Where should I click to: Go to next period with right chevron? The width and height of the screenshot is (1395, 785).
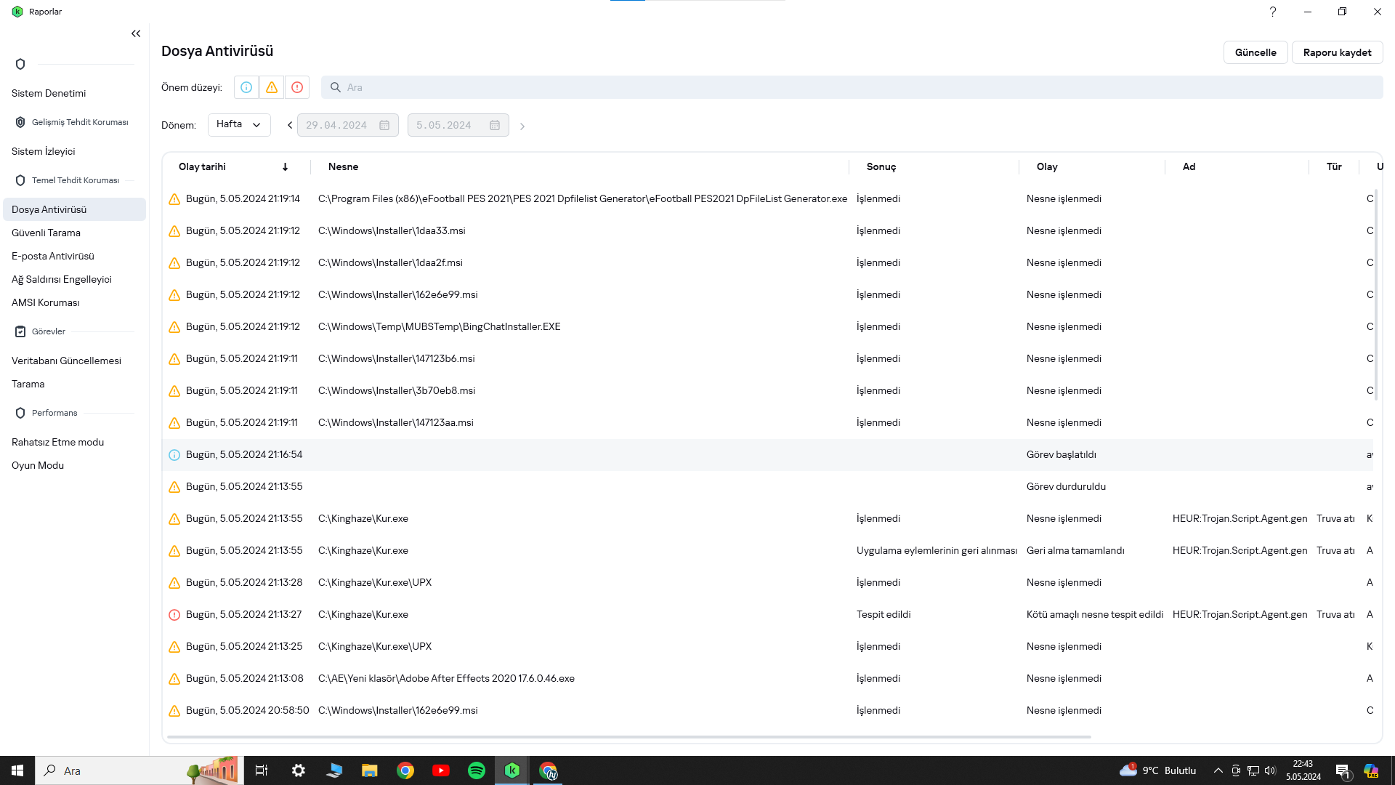[x=522, y=126]
